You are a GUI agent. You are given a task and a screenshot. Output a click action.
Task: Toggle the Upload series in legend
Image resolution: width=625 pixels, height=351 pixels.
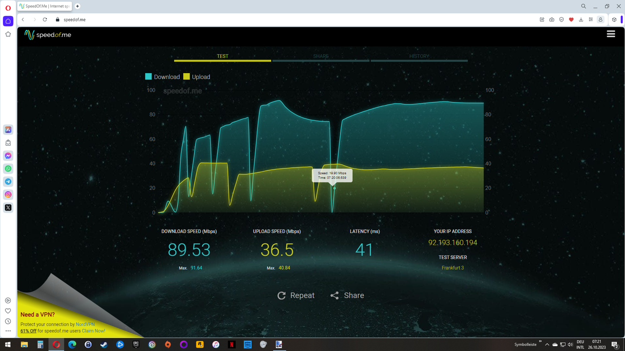pyautogui.click(x=197, y=77)
